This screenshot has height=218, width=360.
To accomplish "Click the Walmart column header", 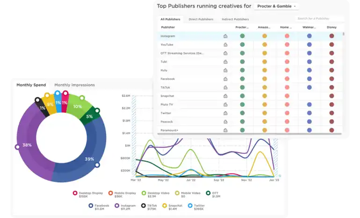I will click(309, 27).
